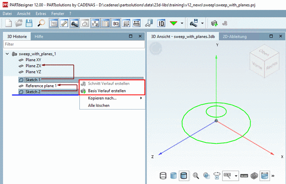Click the magnifying glass search icon
Viewport: 286px width, 184px height.
point(41,23)
